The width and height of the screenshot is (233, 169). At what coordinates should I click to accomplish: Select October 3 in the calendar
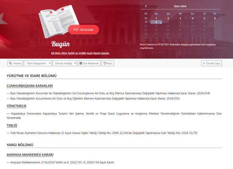tap(180, 18)
